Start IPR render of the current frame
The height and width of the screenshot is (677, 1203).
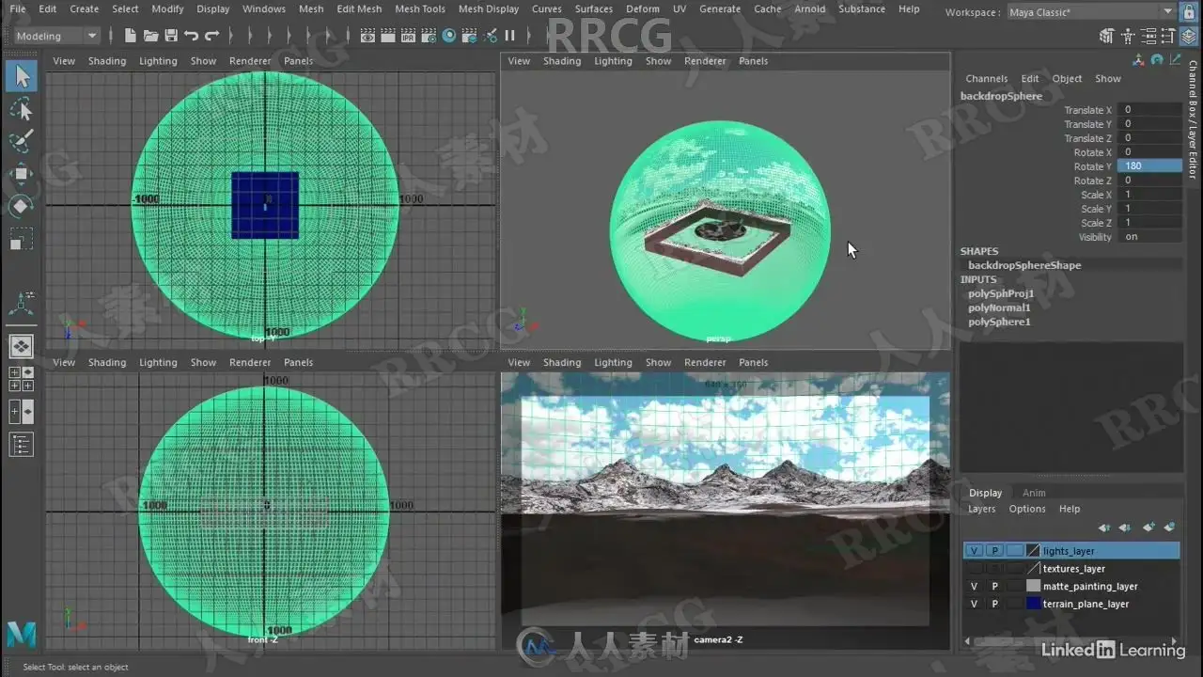click(x=408, y=36)
